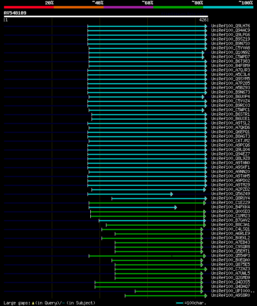The image size is (257, 306).
Task: Click the UniRef100_C5WPC1 label
Action: point(230,110)
